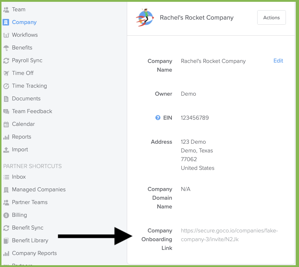Click the Benefit Sync arrows icon
Image resolution: width=299 pixels, height=267 pixels.
point(6,228)
